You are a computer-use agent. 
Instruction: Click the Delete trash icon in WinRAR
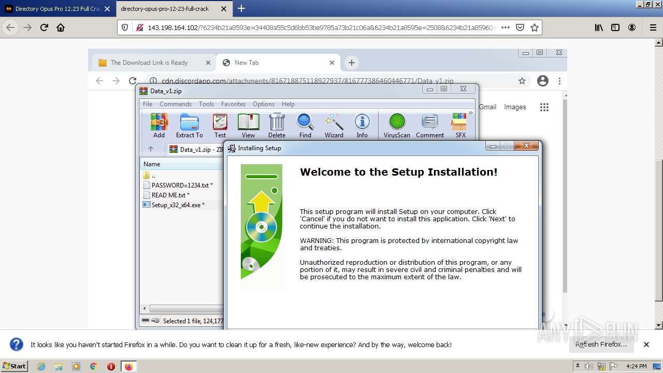pos(277,126)
